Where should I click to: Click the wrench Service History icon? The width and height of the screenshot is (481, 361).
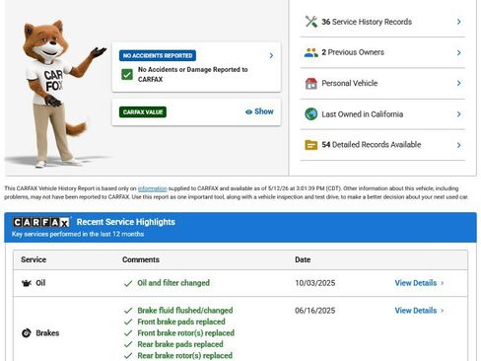(x=311, y=22)
